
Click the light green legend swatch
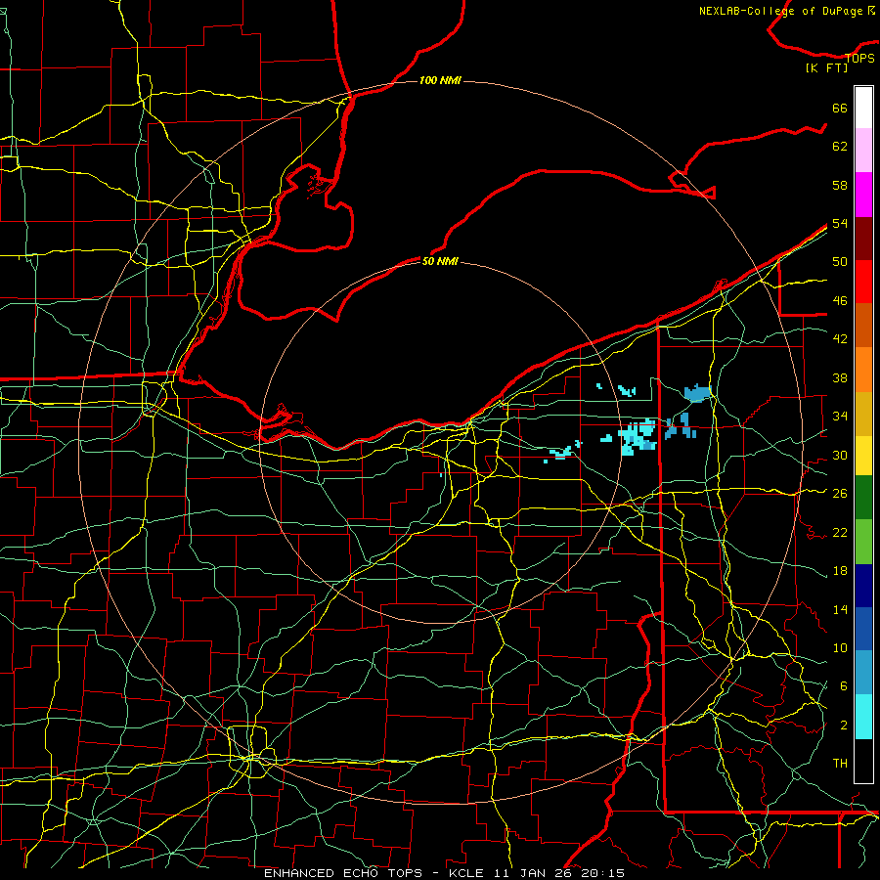click(x=863, y=542)
